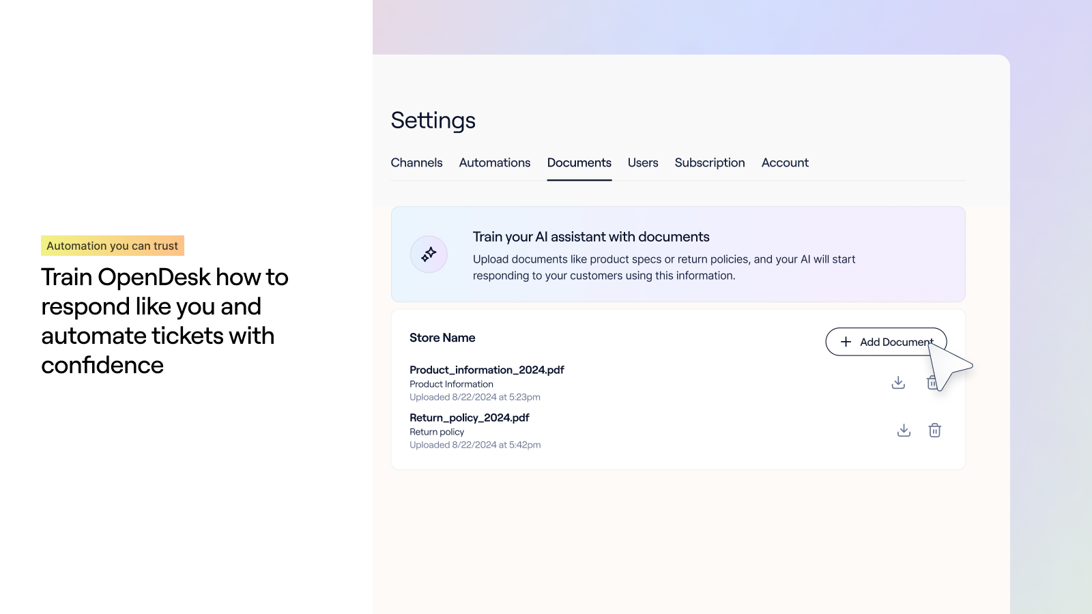Open the Subscription tab
This screenshot has height=614, width=1092.
point(710,163)
